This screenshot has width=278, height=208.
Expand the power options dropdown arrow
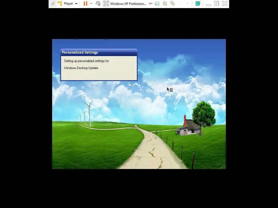click(x=91, y=4)
